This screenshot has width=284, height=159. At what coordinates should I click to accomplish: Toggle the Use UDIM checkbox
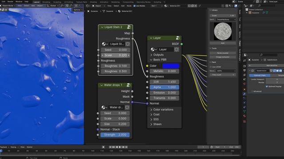click(211, 67)
